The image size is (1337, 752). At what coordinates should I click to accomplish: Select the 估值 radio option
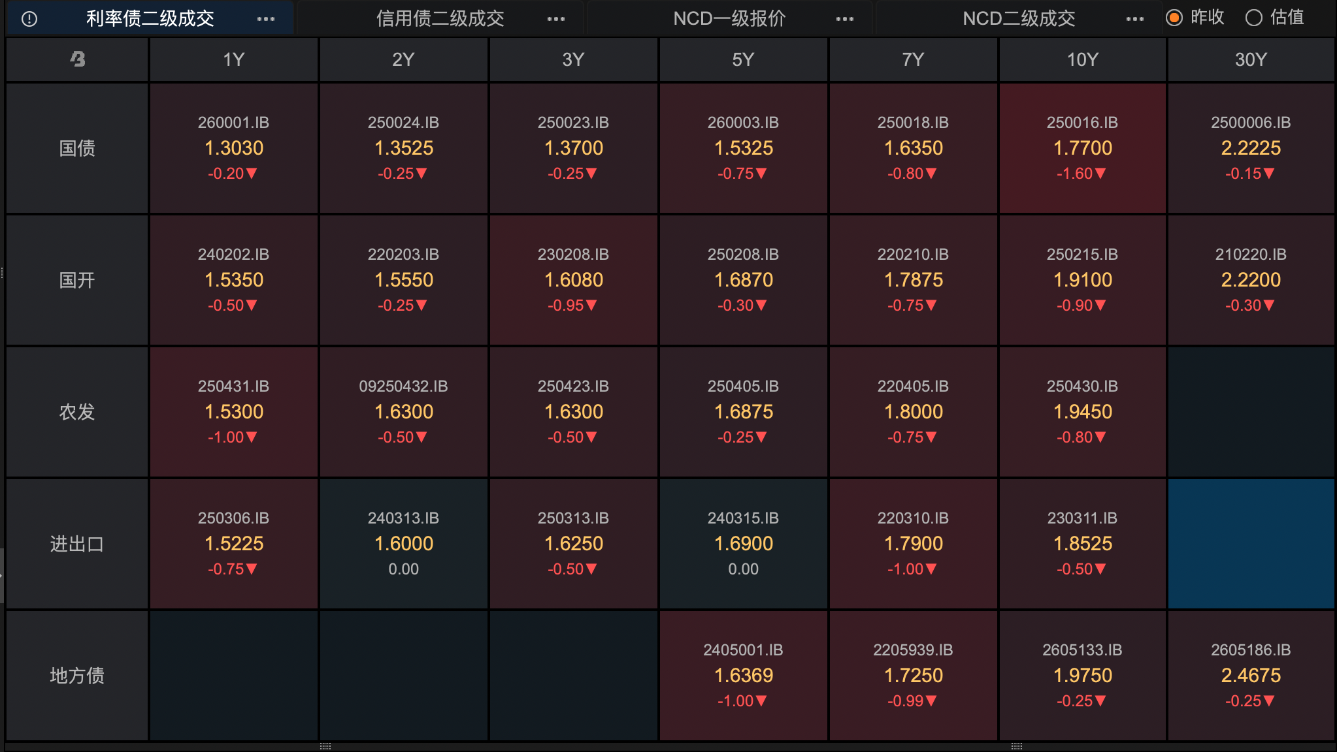point(1253,18)
